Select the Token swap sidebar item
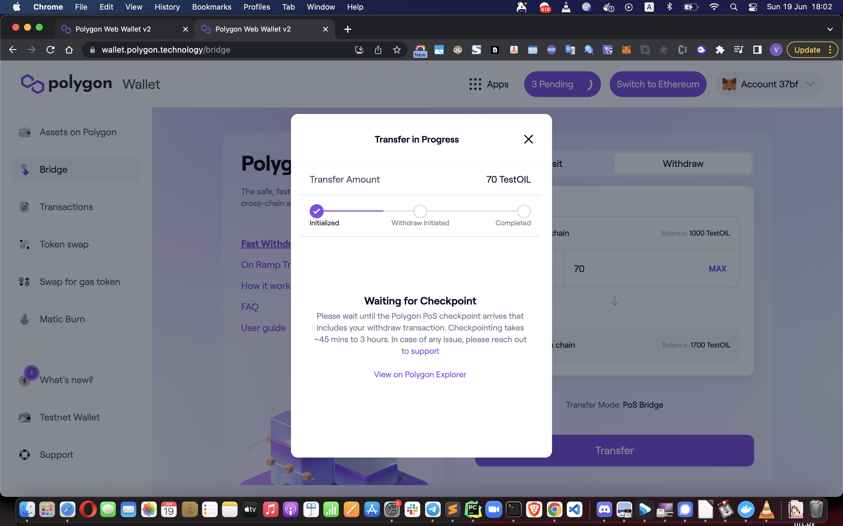Viewport: 843px width, 526px height. pos(64,244)
